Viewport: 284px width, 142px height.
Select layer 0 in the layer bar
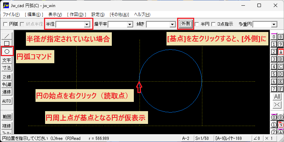point(274,37)
